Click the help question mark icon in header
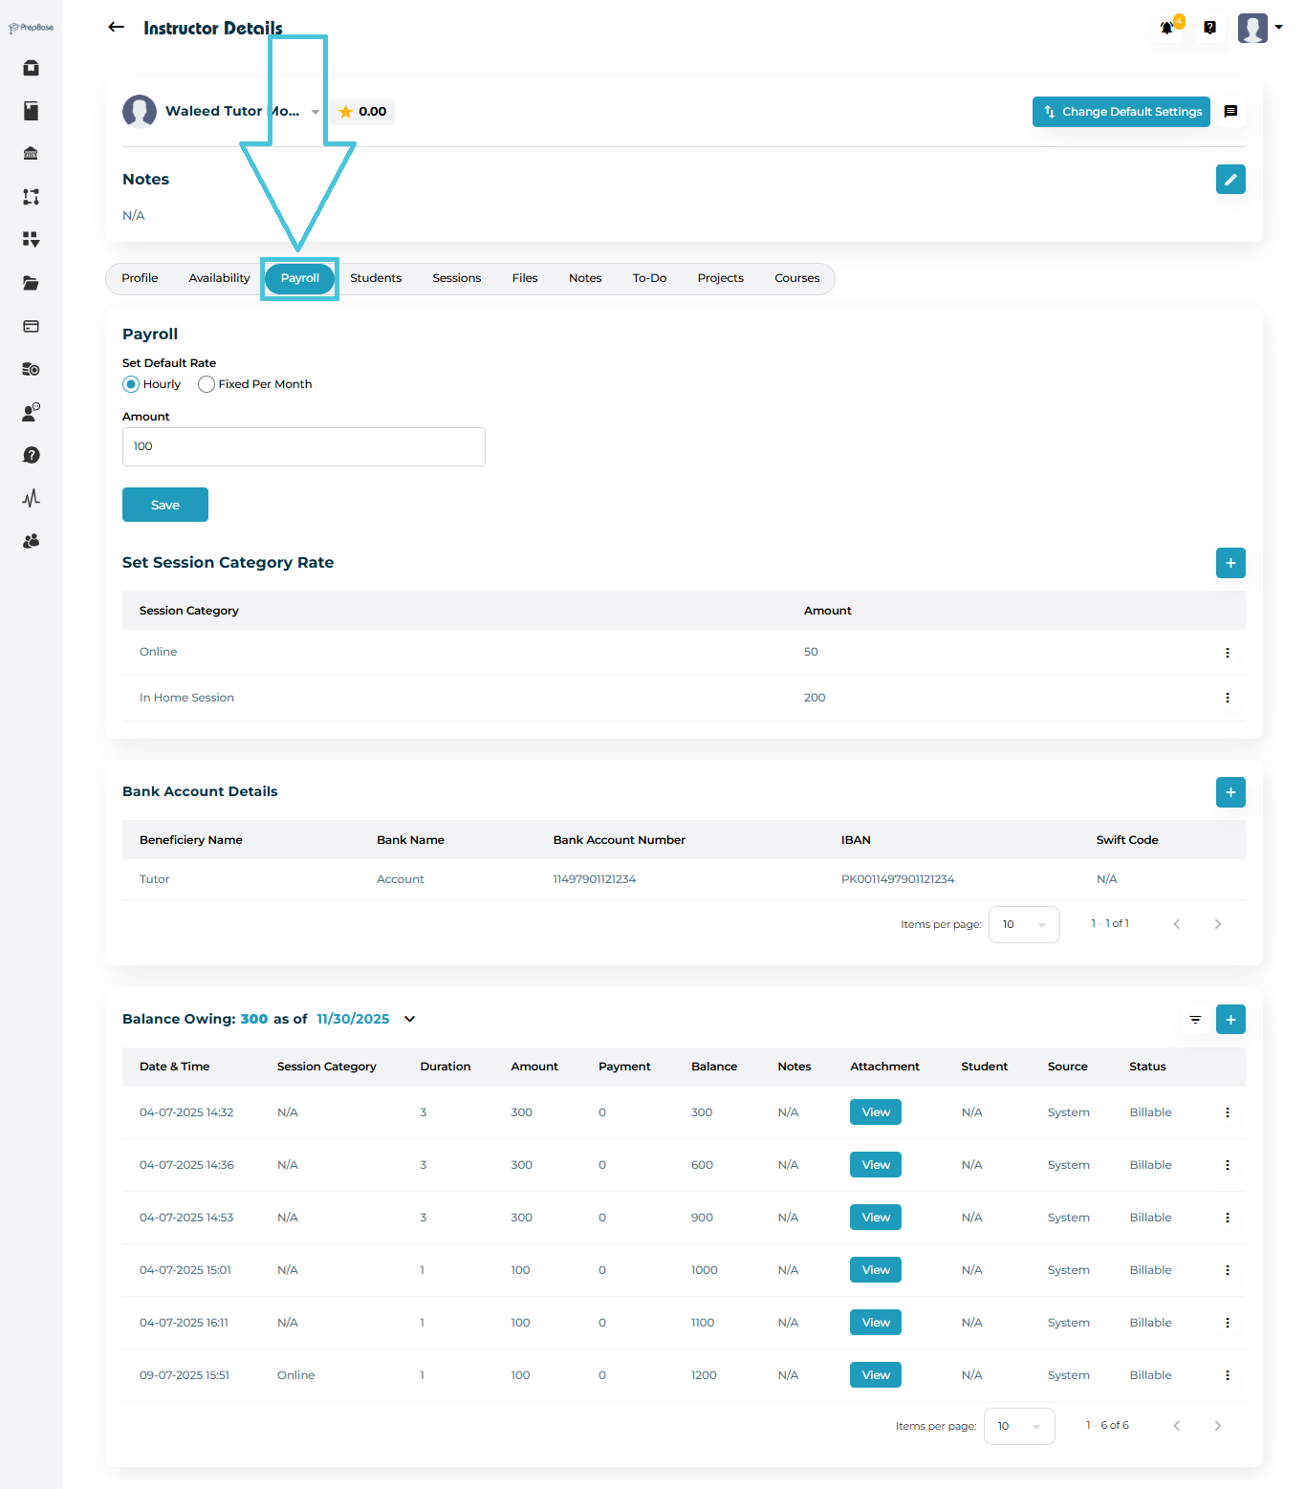Screen dimensions: 1306x1489 pyautogui.click(x=1210, y=28)
